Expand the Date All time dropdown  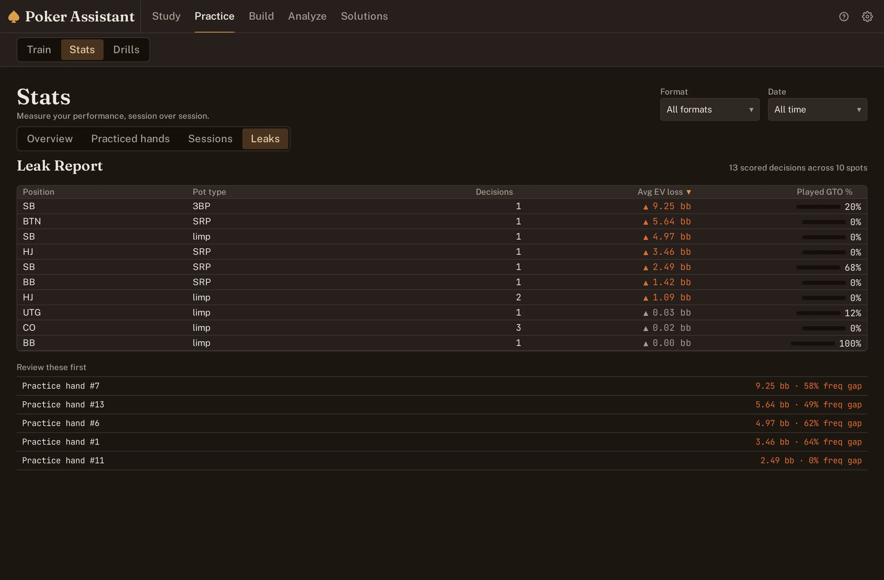coord(817,109)
